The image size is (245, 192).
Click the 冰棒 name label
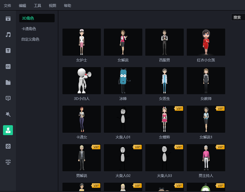click(123, 99)
